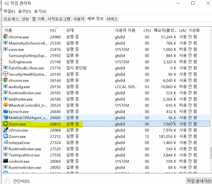
Task: Sort by the PID column header
Action: tap(57, 30)
